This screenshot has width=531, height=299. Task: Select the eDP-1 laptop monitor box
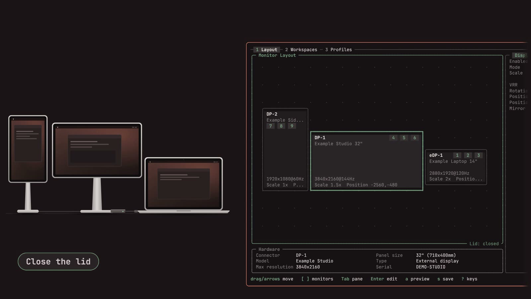coord(456,167)
